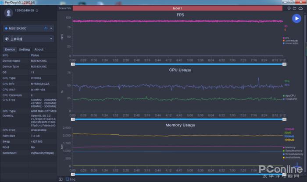Click the expand icon left of Log
Image resolution: width=307 pixels, height=182 pixels.
click(61, 179)
